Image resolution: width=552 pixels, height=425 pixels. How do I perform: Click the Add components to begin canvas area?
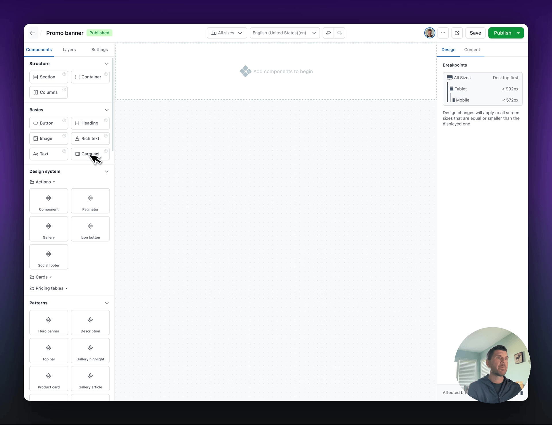point(276,71)
